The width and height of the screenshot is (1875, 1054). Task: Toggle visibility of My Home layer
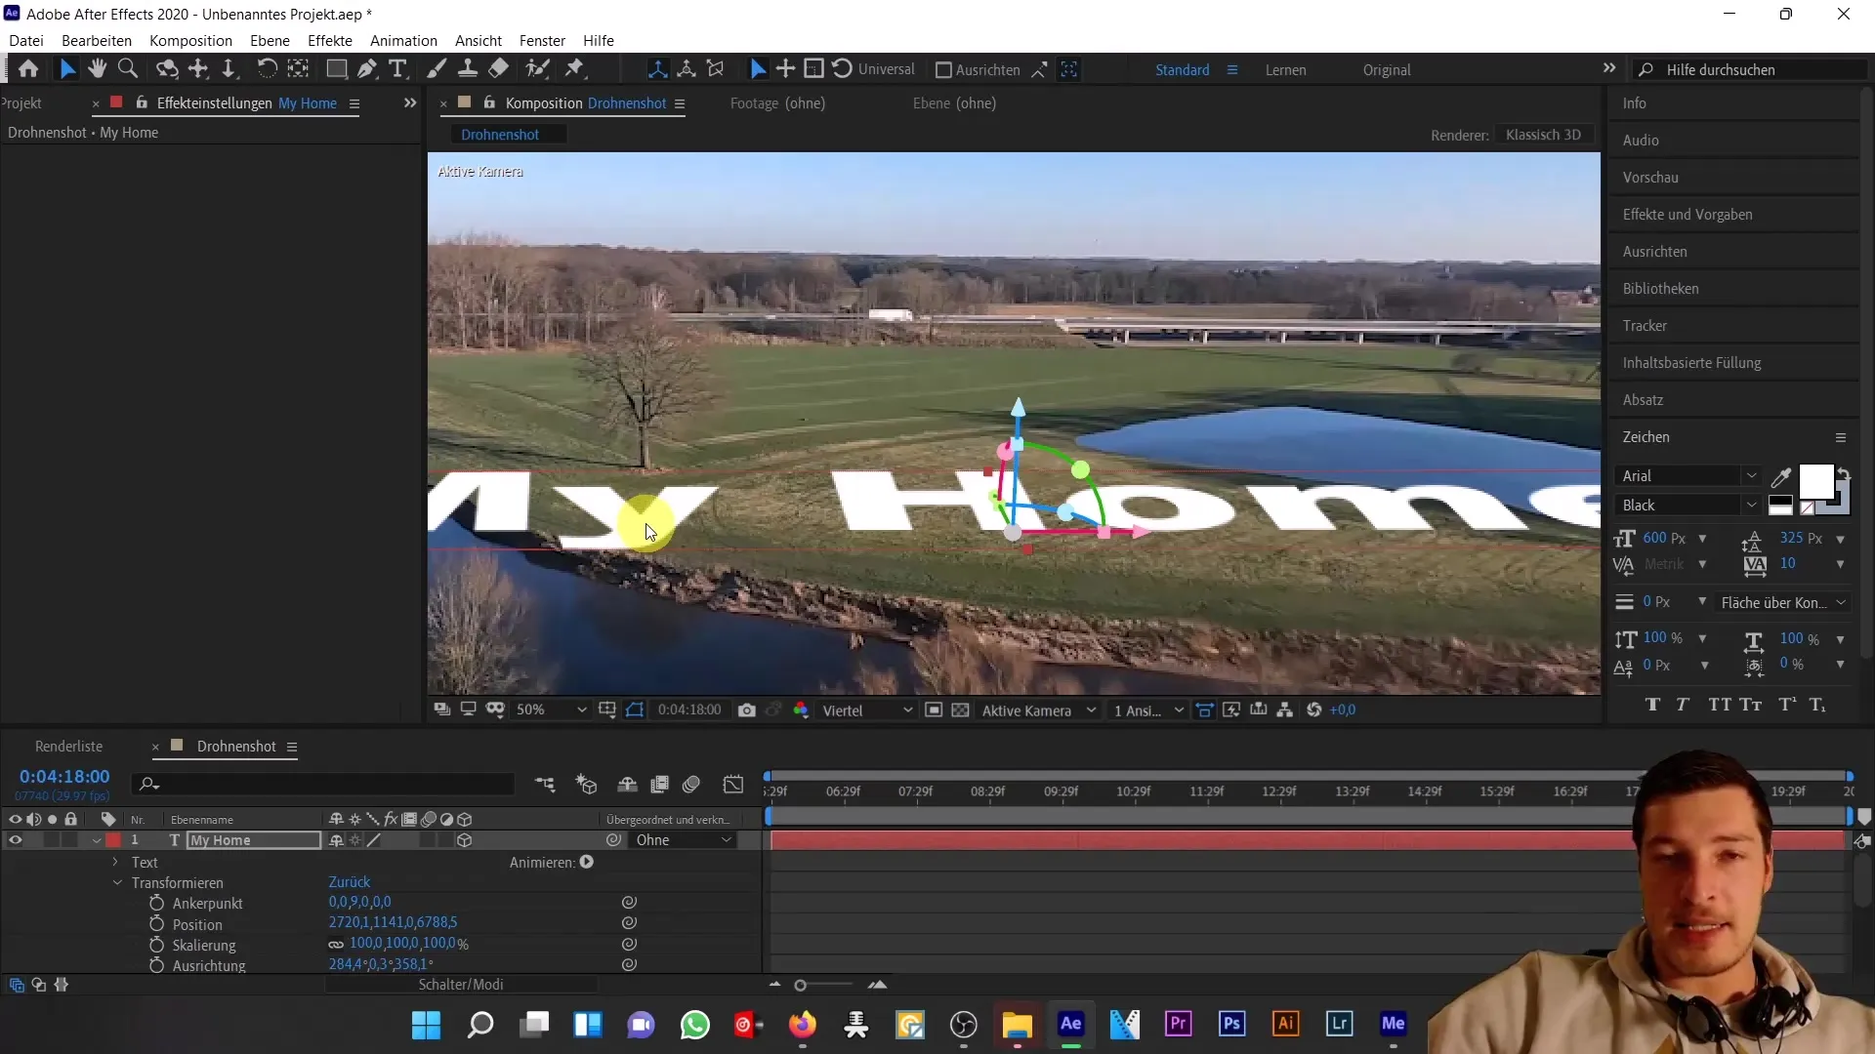click(15, 840)
